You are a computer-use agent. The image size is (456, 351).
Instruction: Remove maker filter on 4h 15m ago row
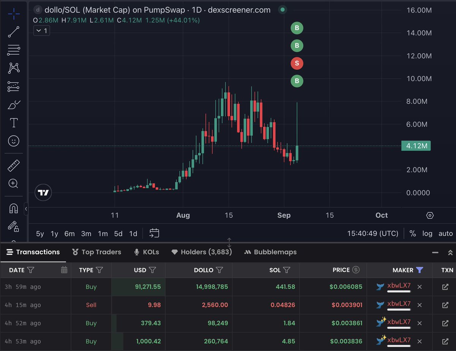point(420,305)
